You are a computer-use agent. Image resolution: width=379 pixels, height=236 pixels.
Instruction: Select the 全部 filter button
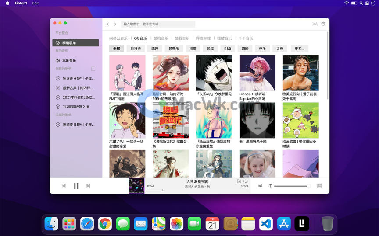[x=117, y=49]
